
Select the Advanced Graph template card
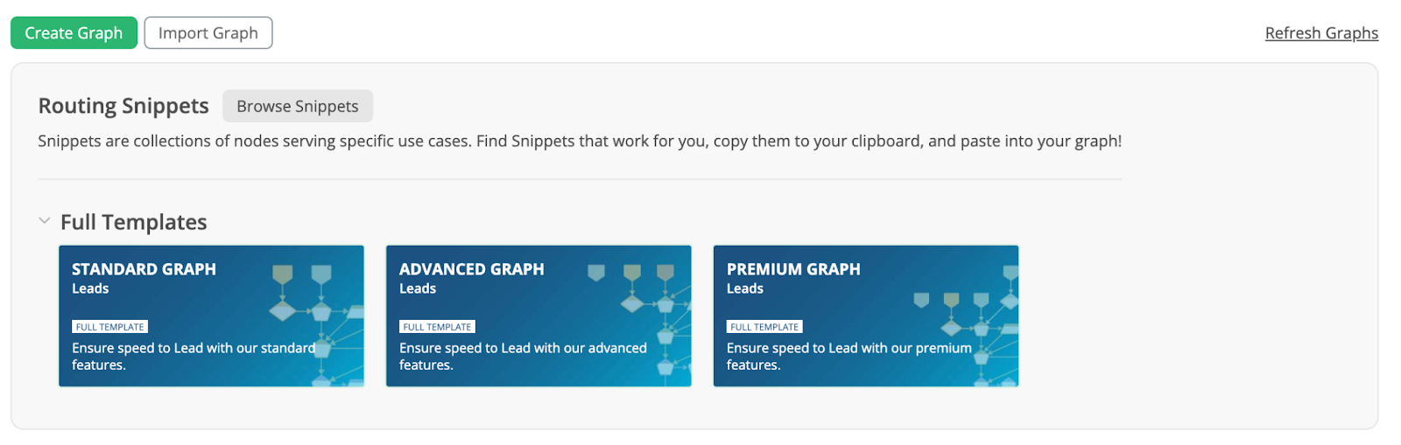point(539,316)
